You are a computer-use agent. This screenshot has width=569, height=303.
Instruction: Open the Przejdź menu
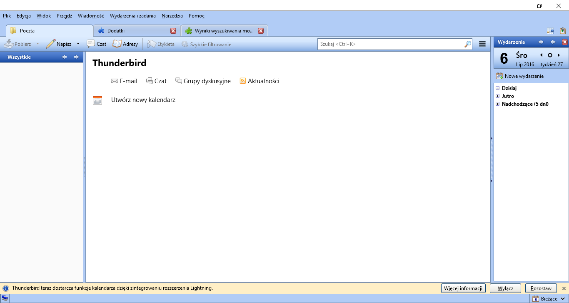pyautogui.click(x=64, y=16)
